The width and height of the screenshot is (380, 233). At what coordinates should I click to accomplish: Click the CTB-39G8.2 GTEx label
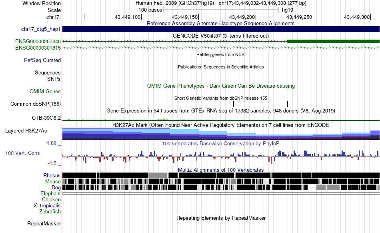(x=46, y=118)
